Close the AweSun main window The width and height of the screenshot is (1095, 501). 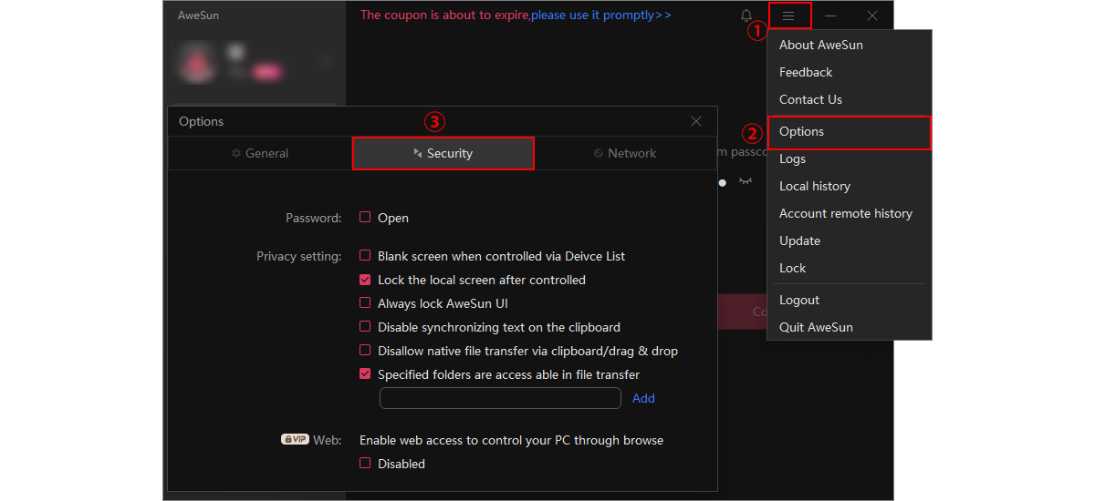click(872, 15)
